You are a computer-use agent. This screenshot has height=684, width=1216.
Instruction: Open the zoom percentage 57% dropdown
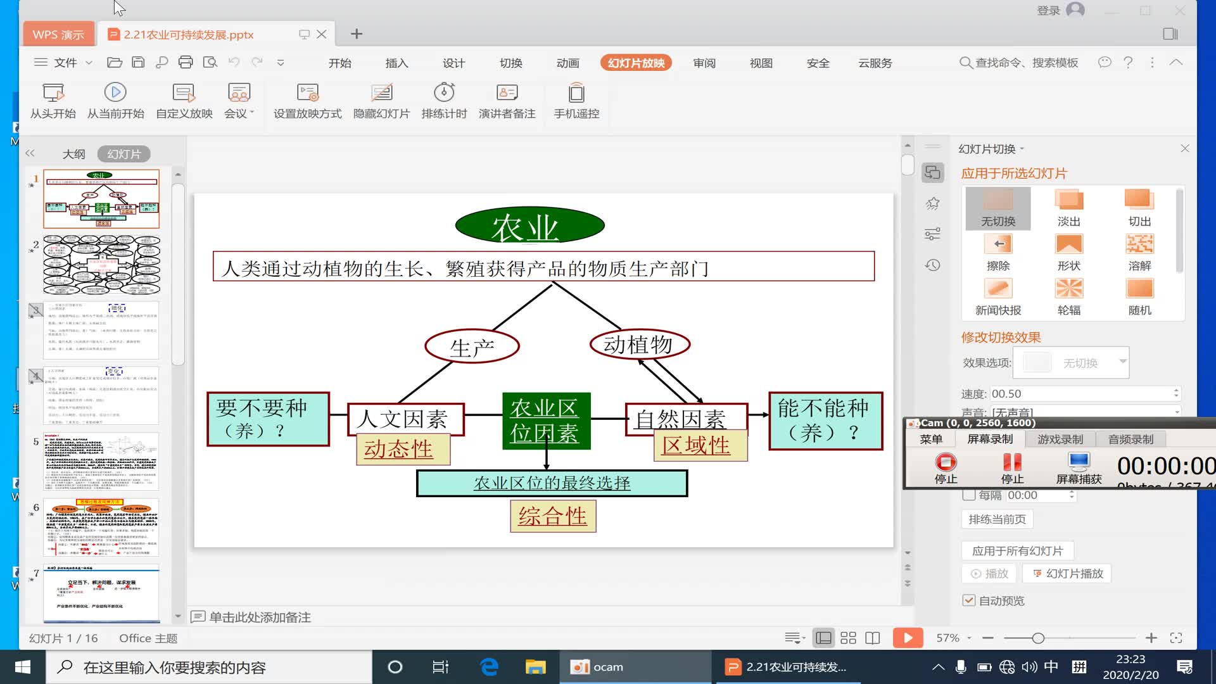969,638
